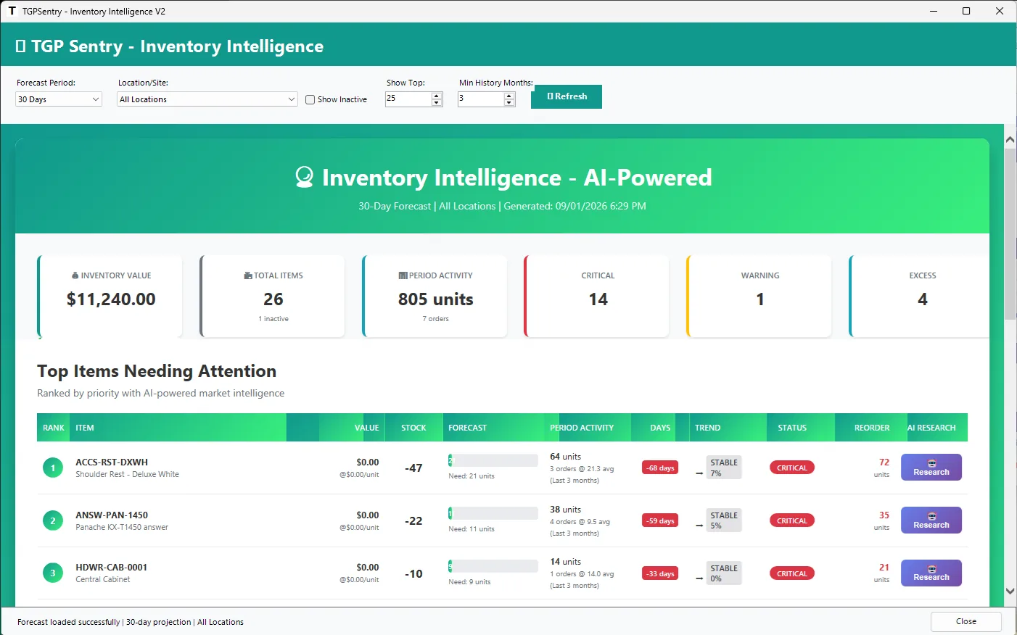Click the rank 3 circle badge
The image size is (1017, 635).
click(52, 573)
